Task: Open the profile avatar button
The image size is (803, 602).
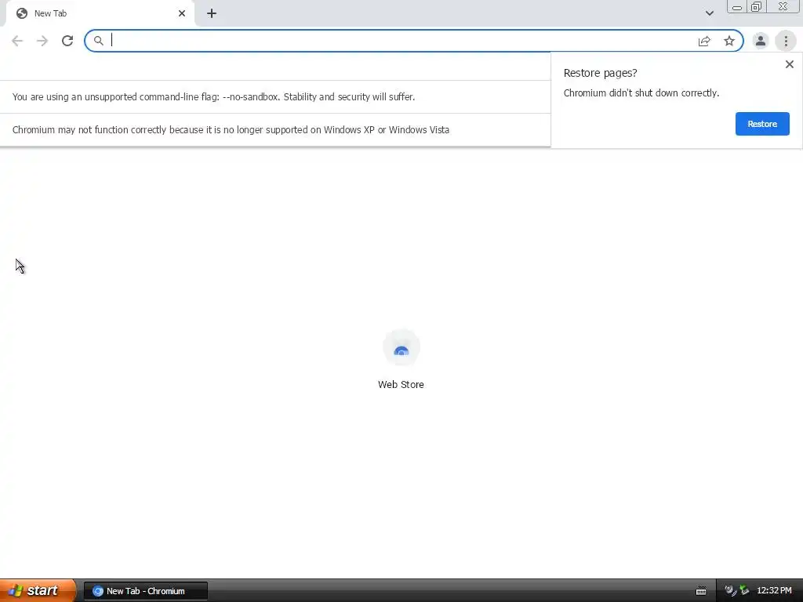Action: pos(761,41)
